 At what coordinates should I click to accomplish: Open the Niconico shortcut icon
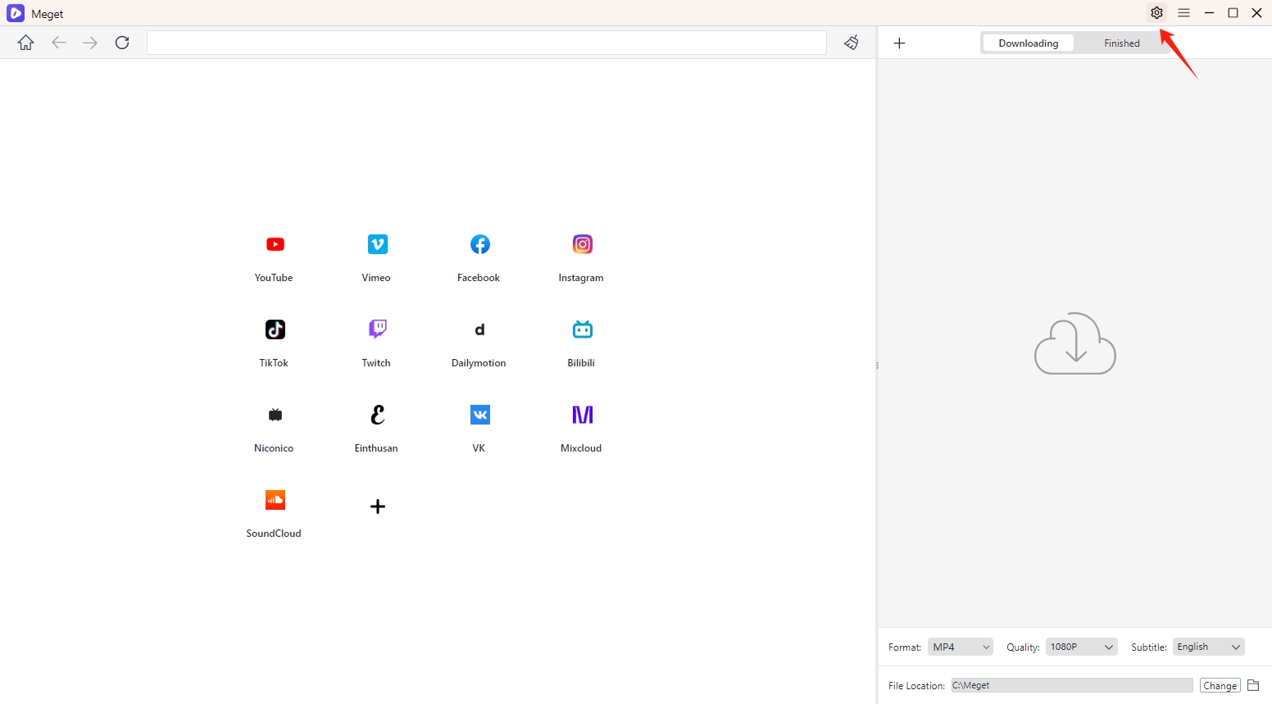[275, 415]
